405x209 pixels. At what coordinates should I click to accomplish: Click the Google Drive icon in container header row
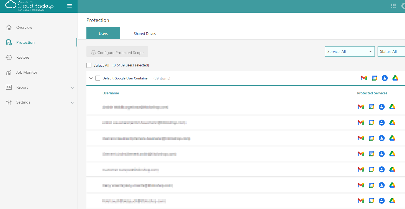click(395, 78)
